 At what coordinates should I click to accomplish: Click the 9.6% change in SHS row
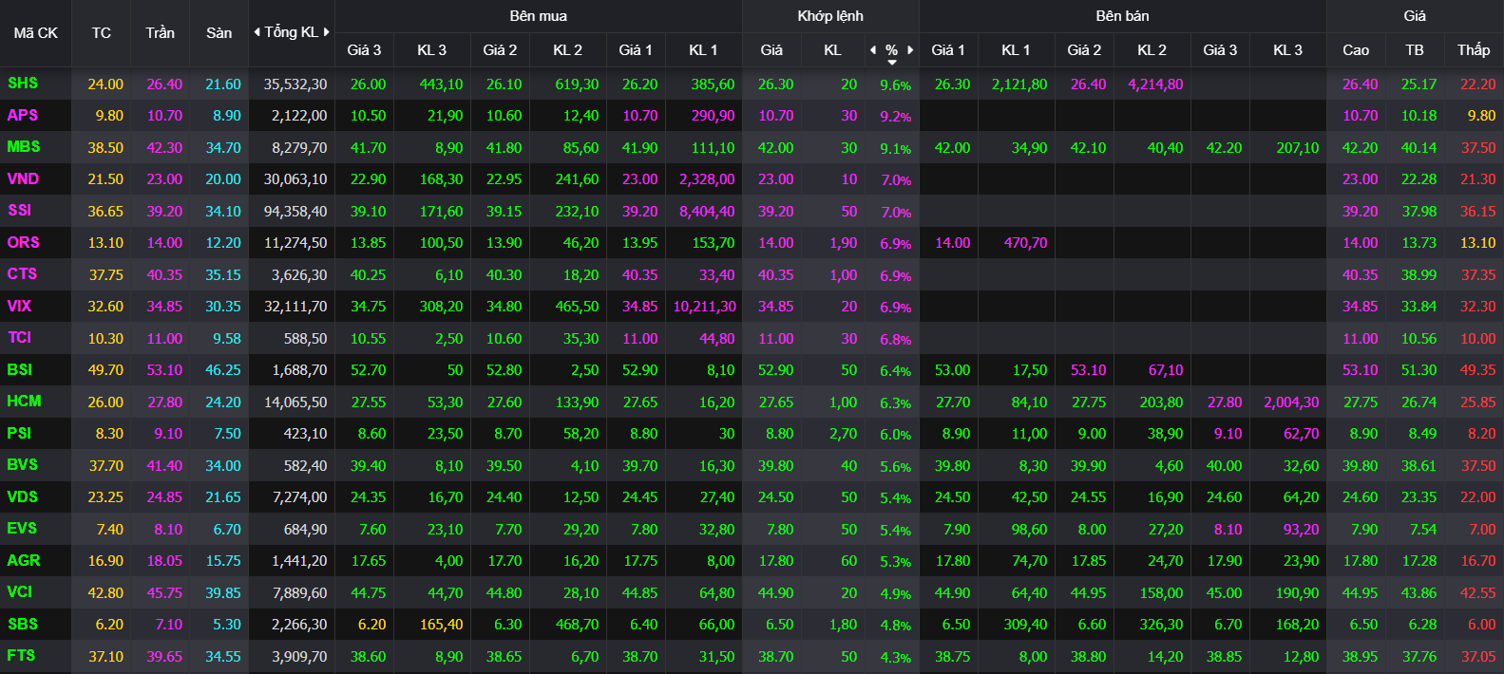[896, 85]
